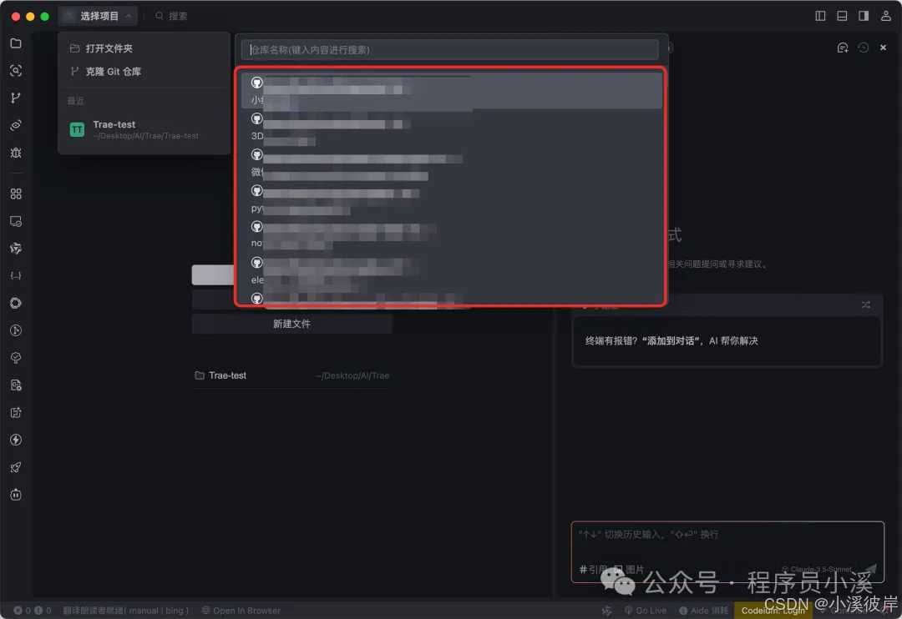Click Codeium: Login status item

(773, 611)
